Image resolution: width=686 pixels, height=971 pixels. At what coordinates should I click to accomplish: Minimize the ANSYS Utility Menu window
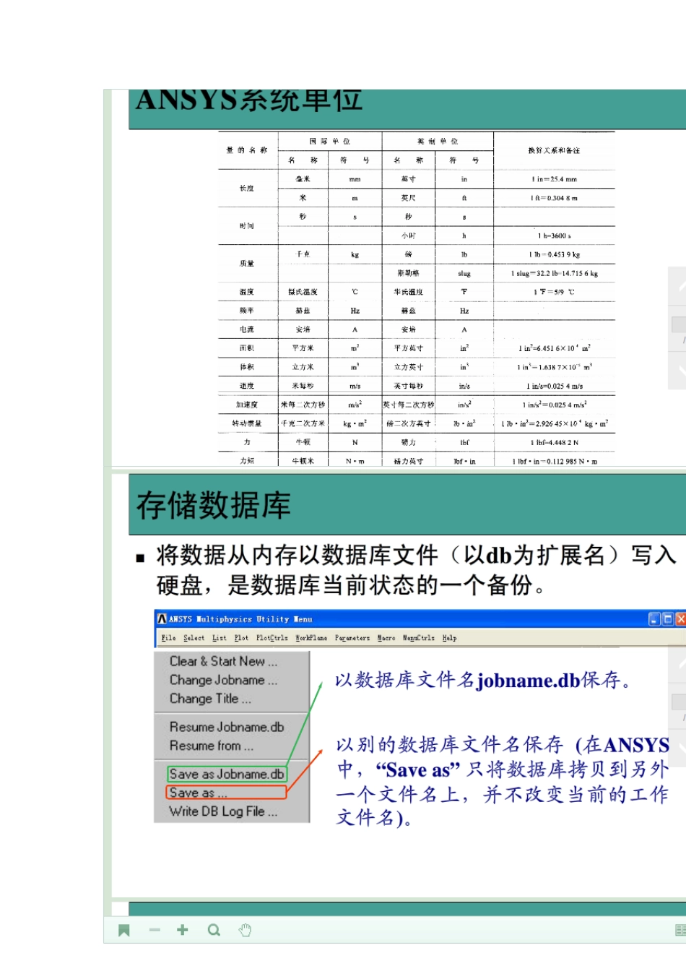coord(654,619)
